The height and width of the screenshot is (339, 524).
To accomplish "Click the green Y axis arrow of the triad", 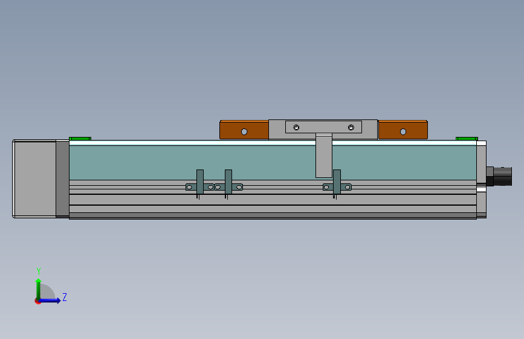I will (39, 288).
